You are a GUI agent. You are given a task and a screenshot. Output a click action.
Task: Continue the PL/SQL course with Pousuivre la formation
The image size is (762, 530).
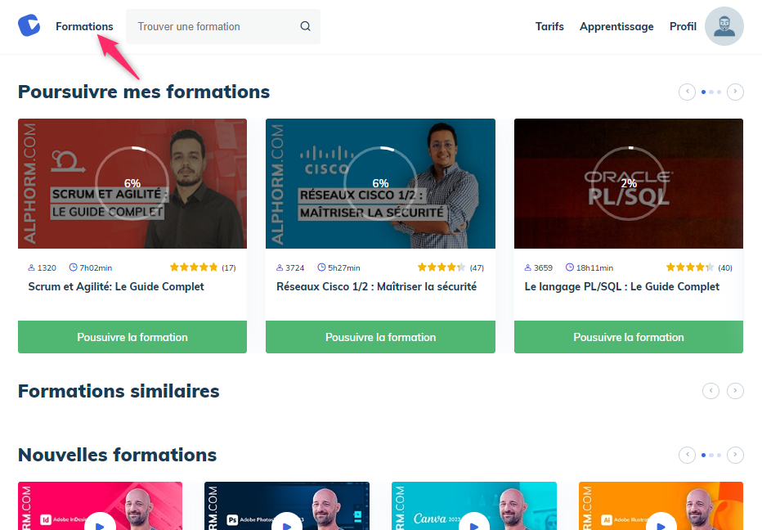[x=629, y=337]
